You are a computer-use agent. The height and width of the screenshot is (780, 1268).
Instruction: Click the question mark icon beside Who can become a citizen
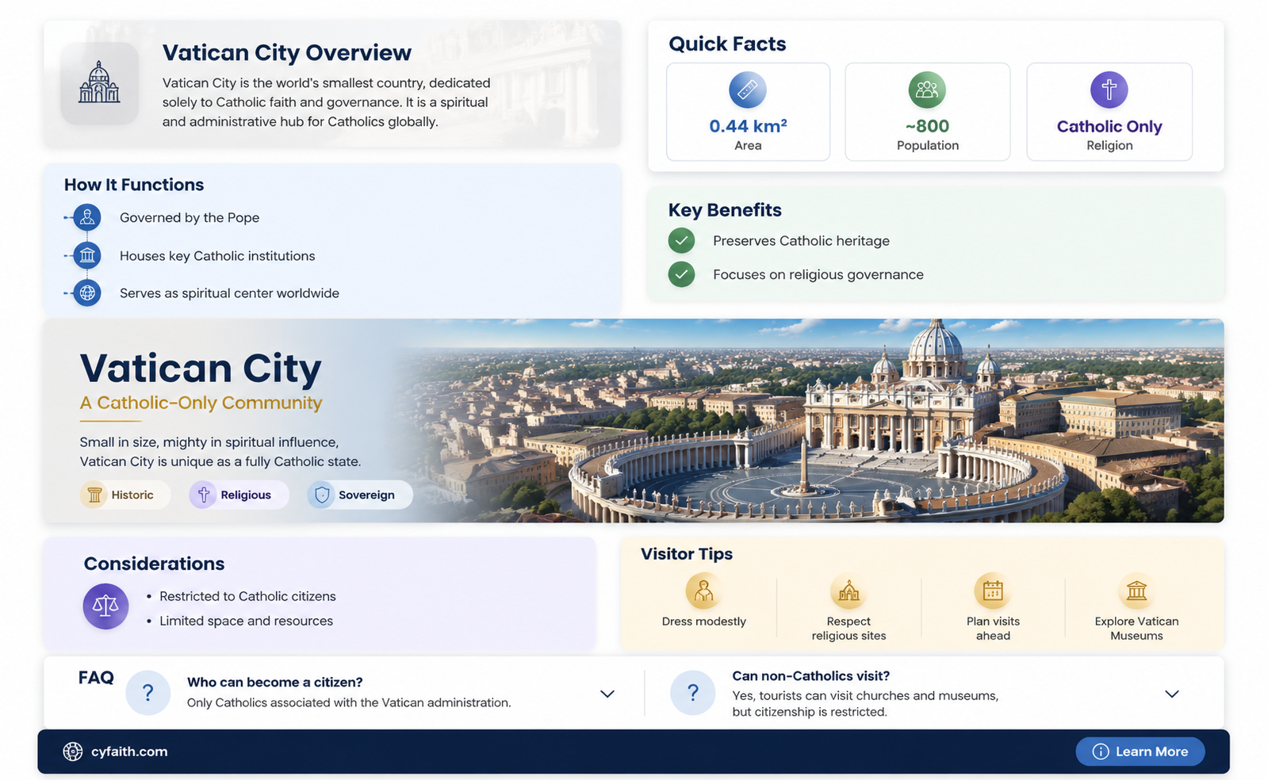point(148,693)
